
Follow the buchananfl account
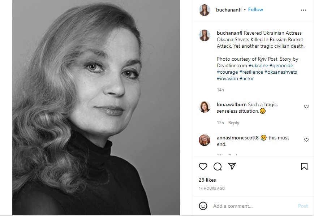[255, 10]
